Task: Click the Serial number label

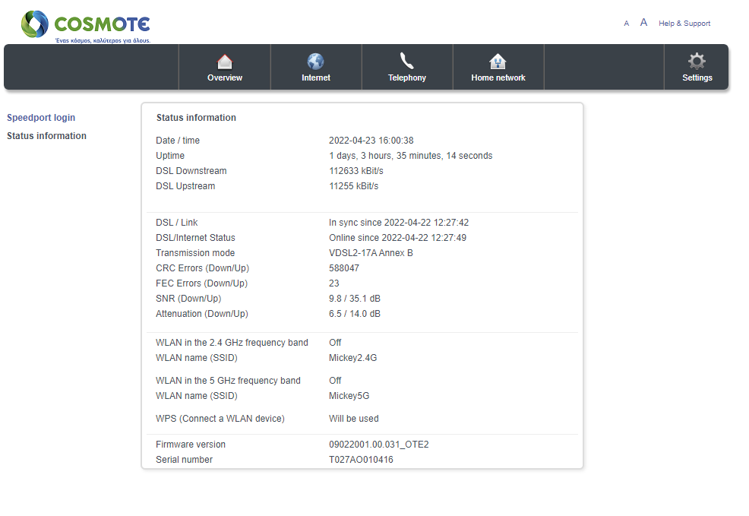Action: point(185,460)
